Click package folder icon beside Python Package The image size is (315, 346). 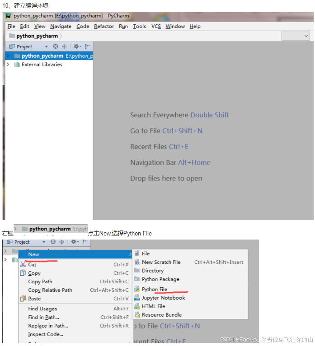(x=137, y=279)
